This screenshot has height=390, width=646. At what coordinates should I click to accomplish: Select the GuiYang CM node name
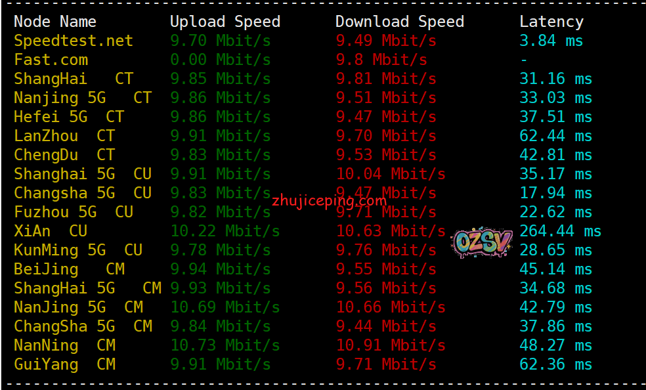point(65,364)
